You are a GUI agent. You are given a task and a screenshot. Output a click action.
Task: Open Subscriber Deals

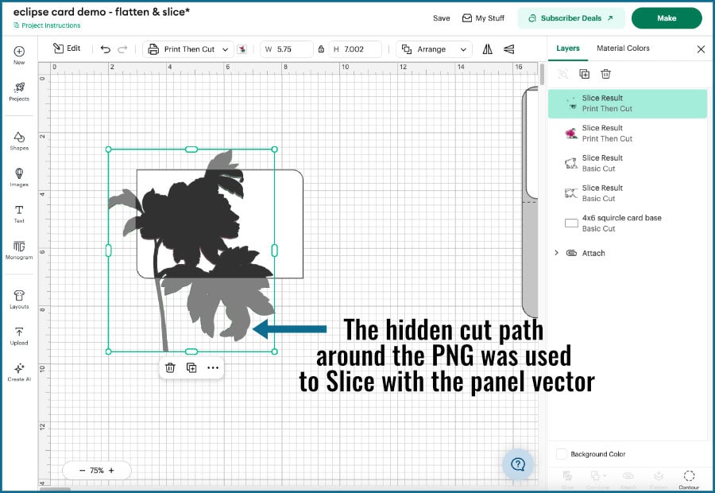[x=570, y=18]
